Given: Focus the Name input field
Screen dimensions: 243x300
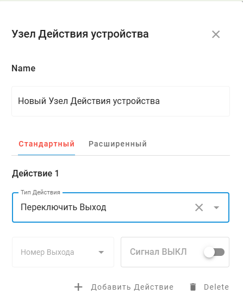Looking at the screenshot, I should 121,101.
